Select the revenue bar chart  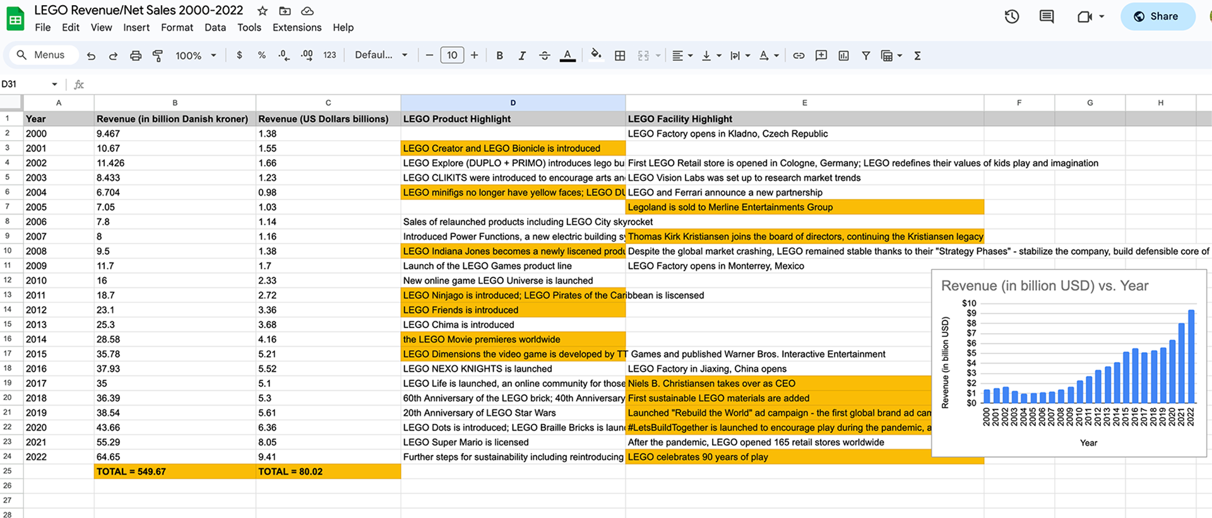pyautogui.click(x=1069, y=363)
